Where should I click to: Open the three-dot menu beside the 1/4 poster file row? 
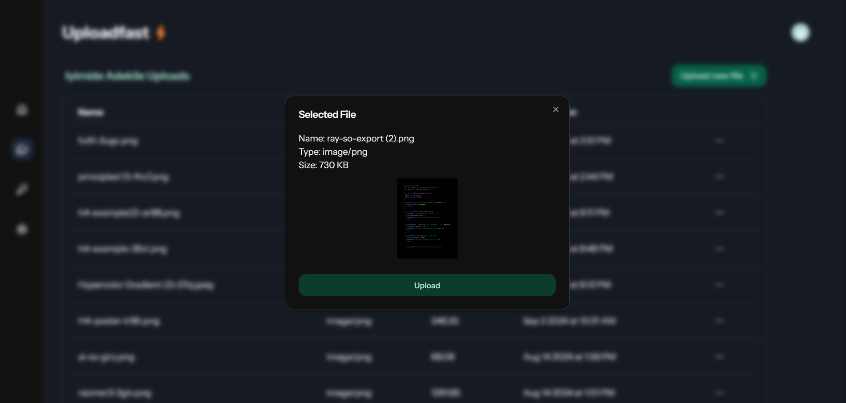[721, 321]
